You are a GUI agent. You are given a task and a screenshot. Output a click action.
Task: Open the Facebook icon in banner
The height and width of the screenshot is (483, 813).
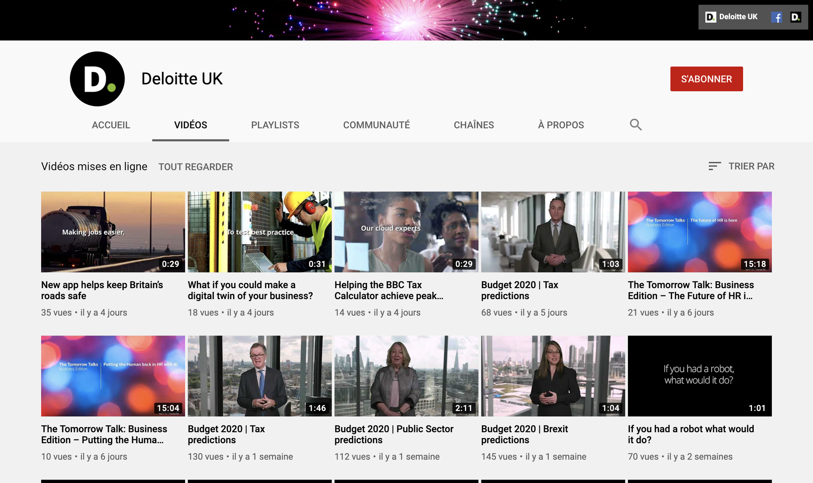click(777, 17)
